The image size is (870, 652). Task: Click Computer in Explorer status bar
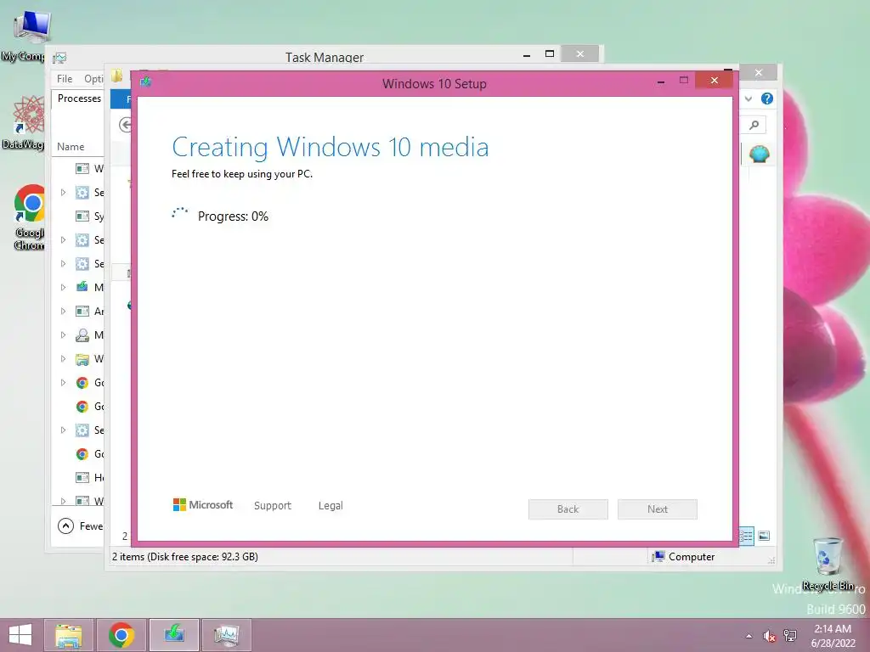point(684,557)
